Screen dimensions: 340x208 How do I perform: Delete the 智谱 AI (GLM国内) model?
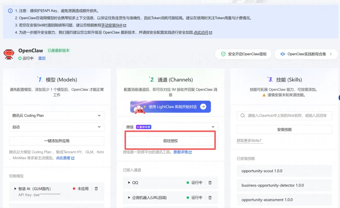pyautogui.click(x=96, y=189)
